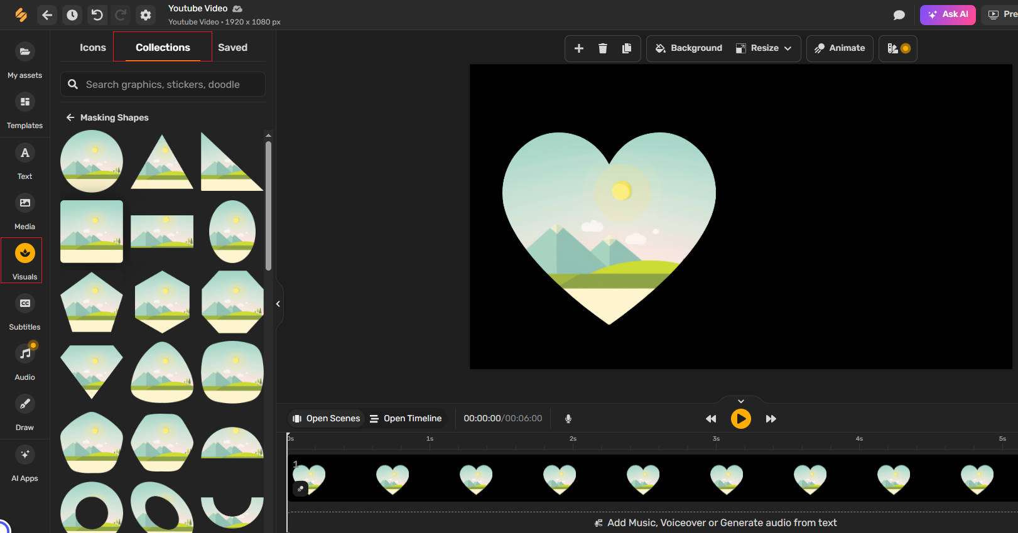The height and width of the screenshot is (533, 1018).
Task: Play the video preview
Action: click(x=741, y=419)
